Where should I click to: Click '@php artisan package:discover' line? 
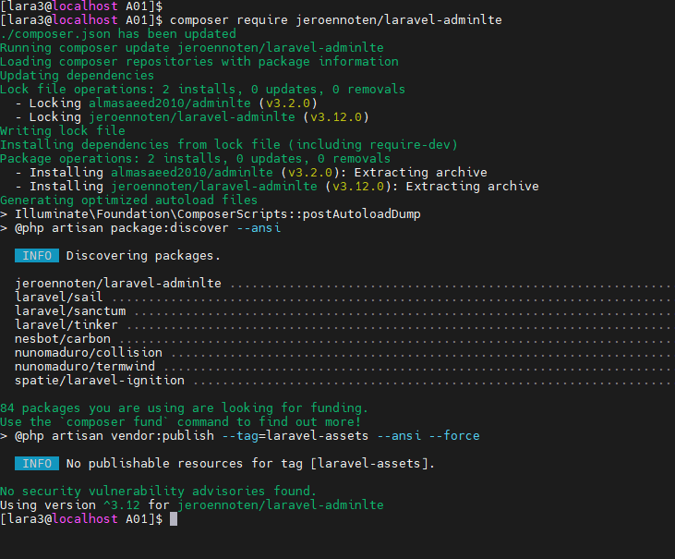(140, 228)
